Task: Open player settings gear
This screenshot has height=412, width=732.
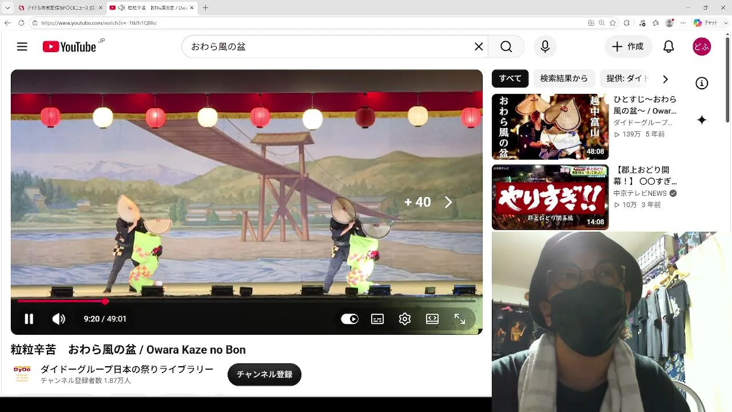Action: (405, 319)
